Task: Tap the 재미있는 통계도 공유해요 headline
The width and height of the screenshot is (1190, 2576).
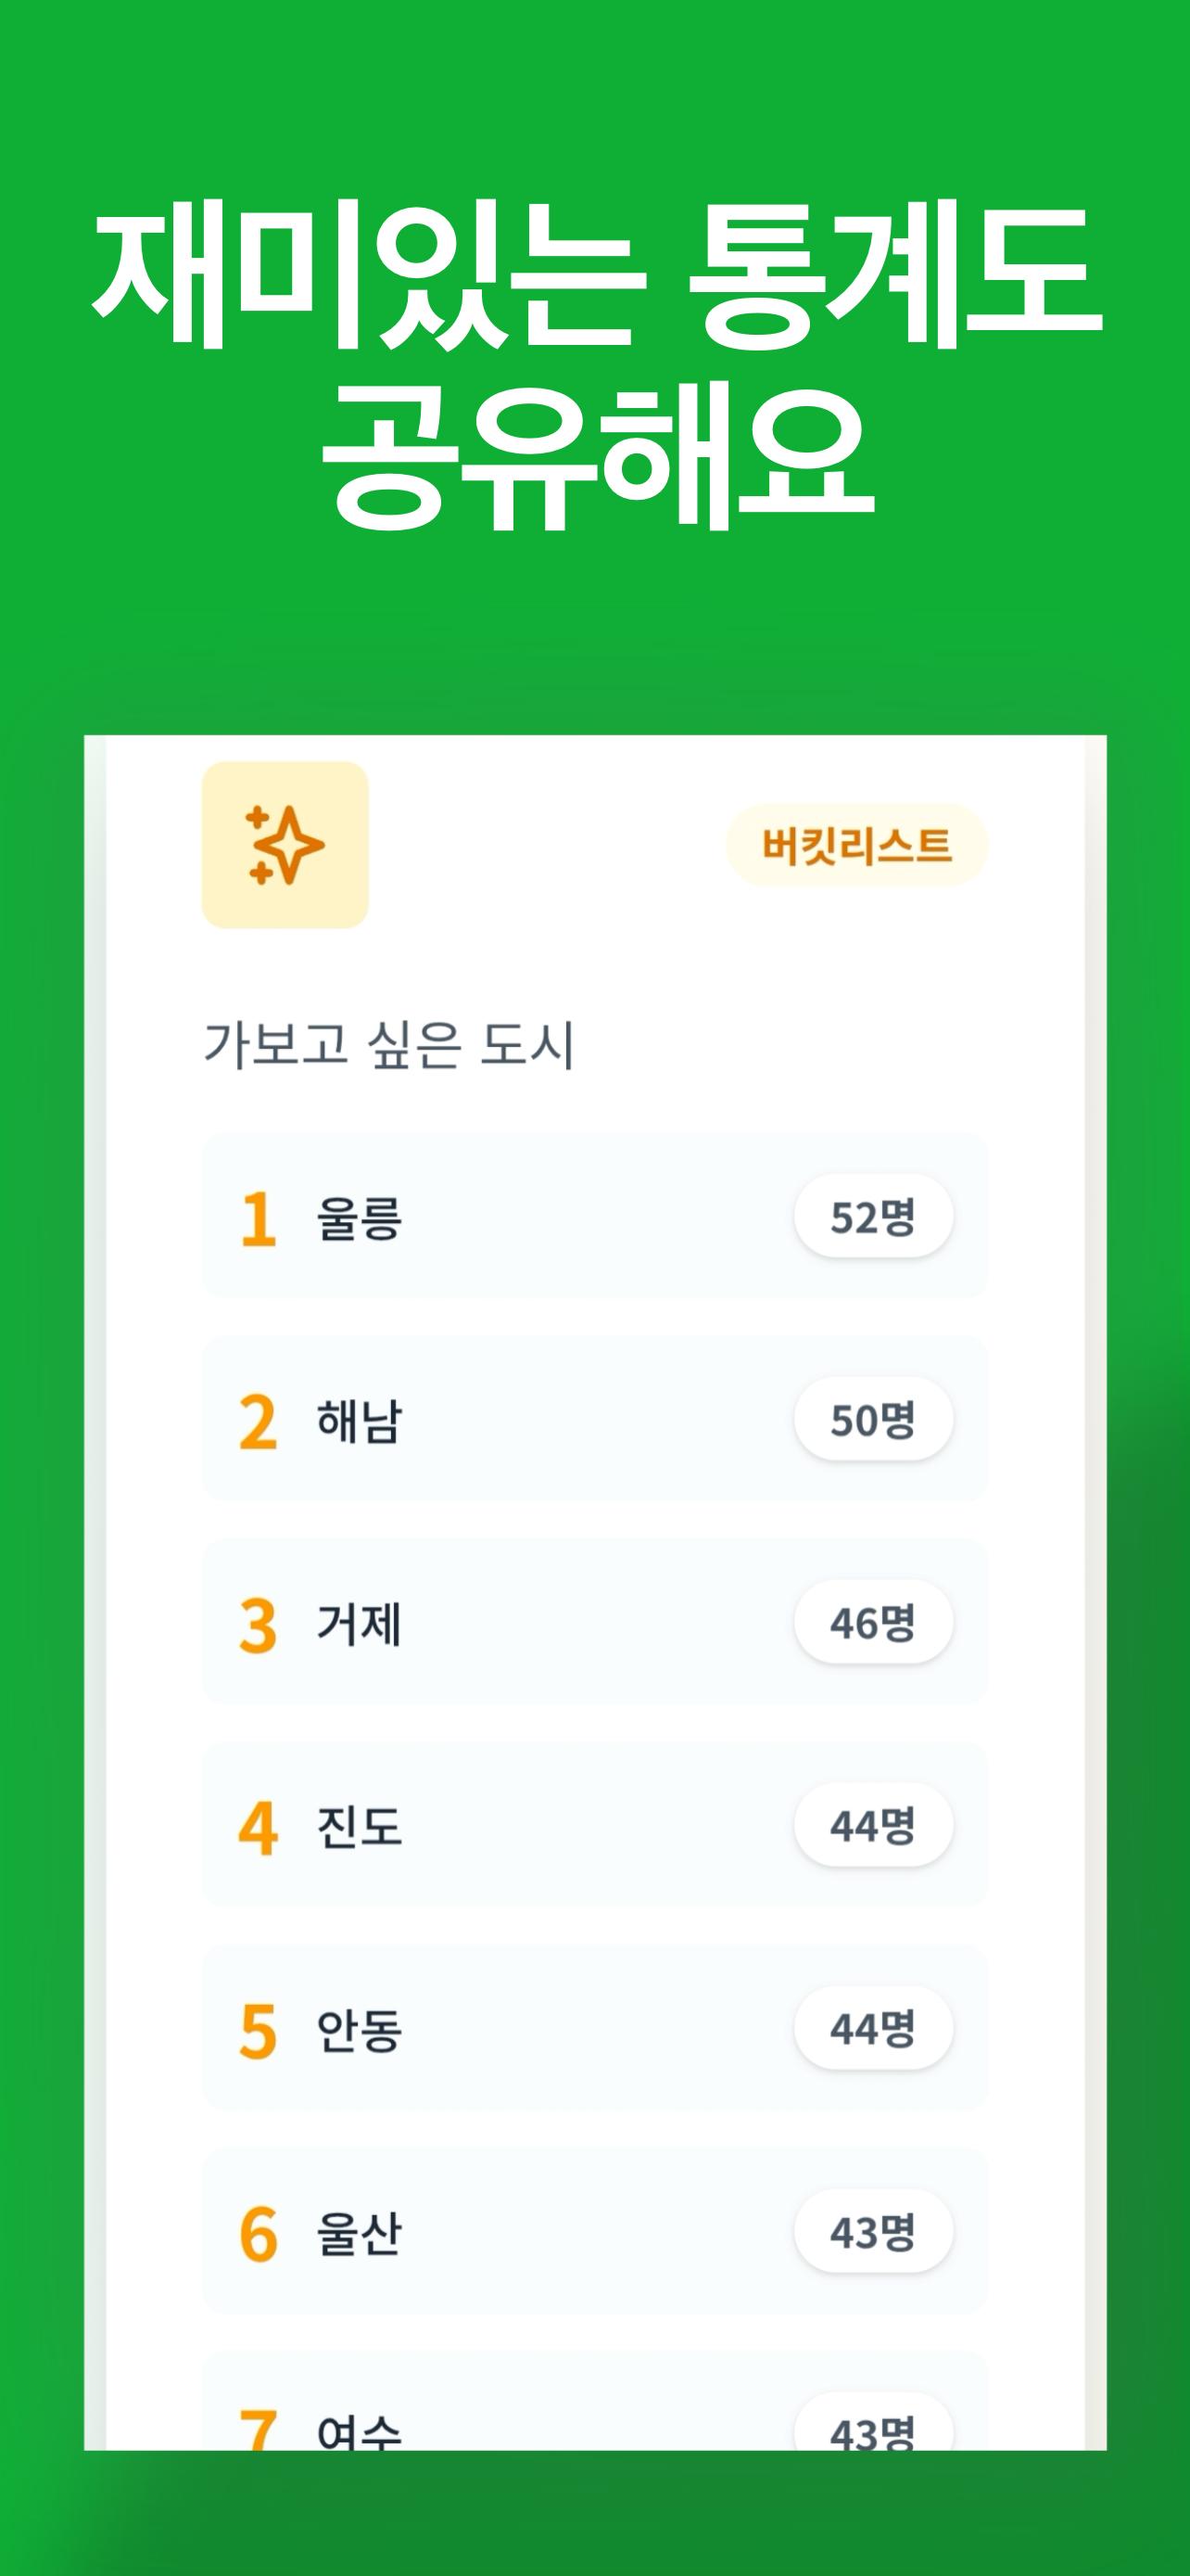Action: coord(596,365)
